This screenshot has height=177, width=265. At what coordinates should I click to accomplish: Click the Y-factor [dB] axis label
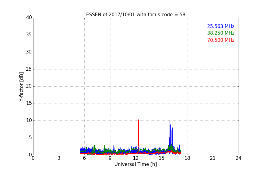click(x=21, y=87)
